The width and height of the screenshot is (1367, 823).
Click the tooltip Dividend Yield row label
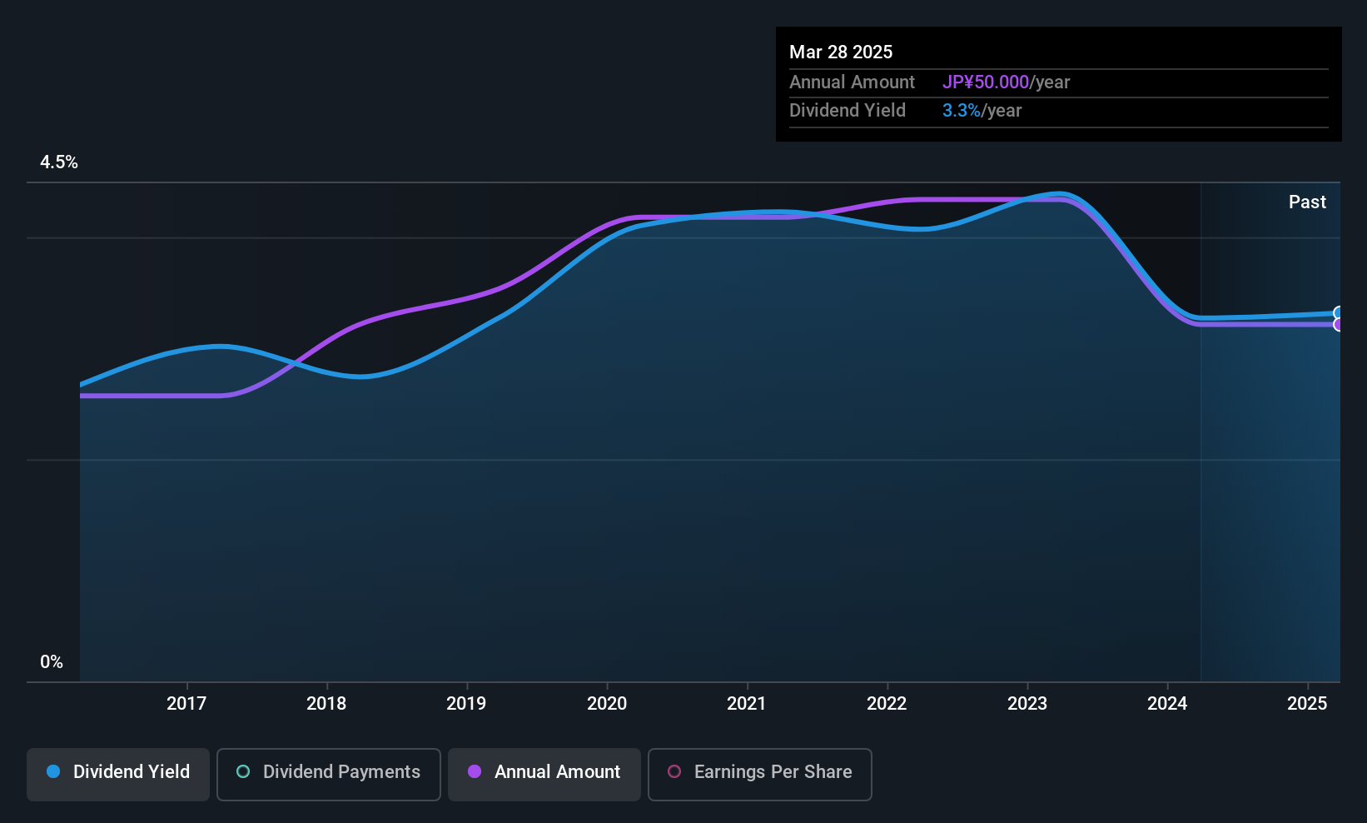tap(848, 111)
